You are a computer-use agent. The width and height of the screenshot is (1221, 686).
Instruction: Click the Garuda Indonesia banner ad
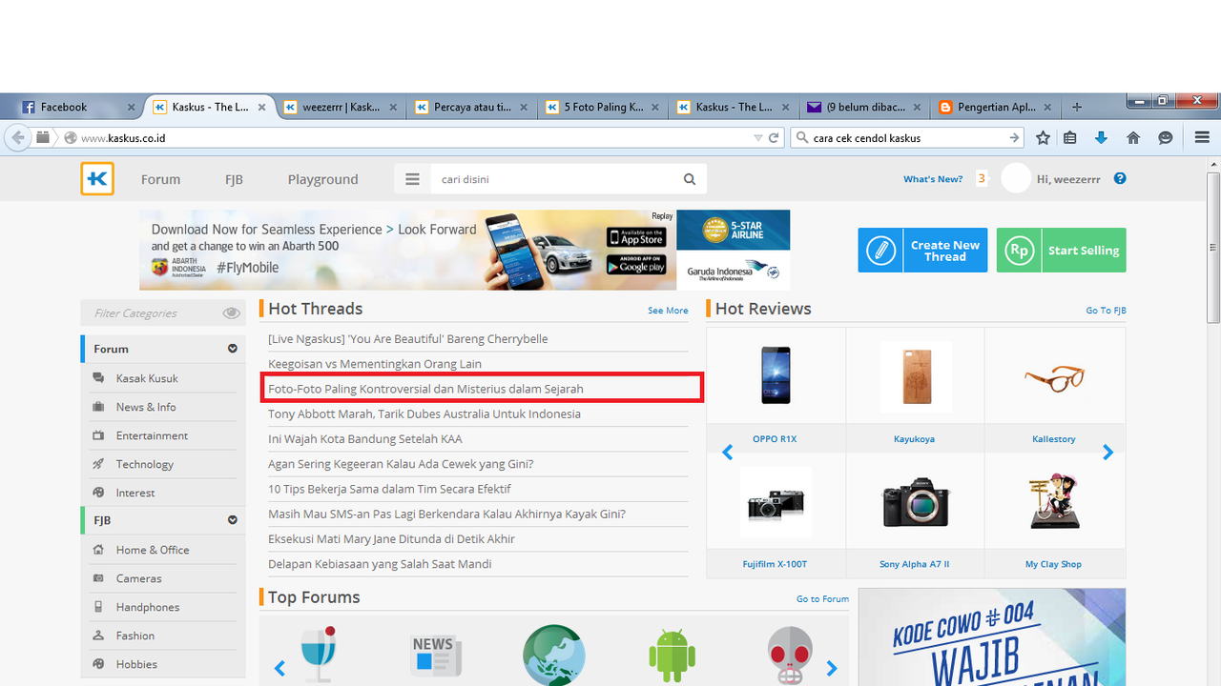pyautogui.click(x=733, y=250)
